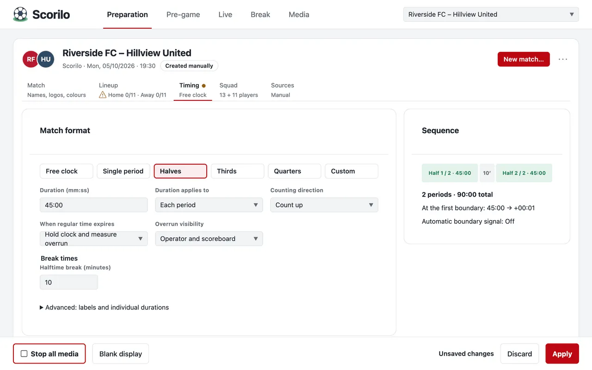Viewport: 592px width, 370px height.
Task: Open the Lineup section tab
Action: pyautogui.click(x=133, y=90)
